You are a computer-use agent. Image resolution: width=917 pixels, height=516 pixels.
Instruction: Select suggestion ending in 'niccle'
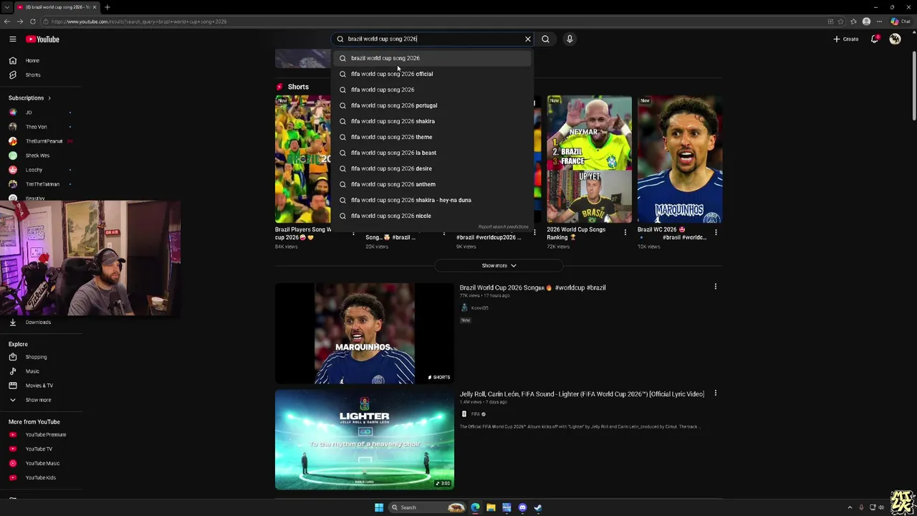[x=433, y=216]
